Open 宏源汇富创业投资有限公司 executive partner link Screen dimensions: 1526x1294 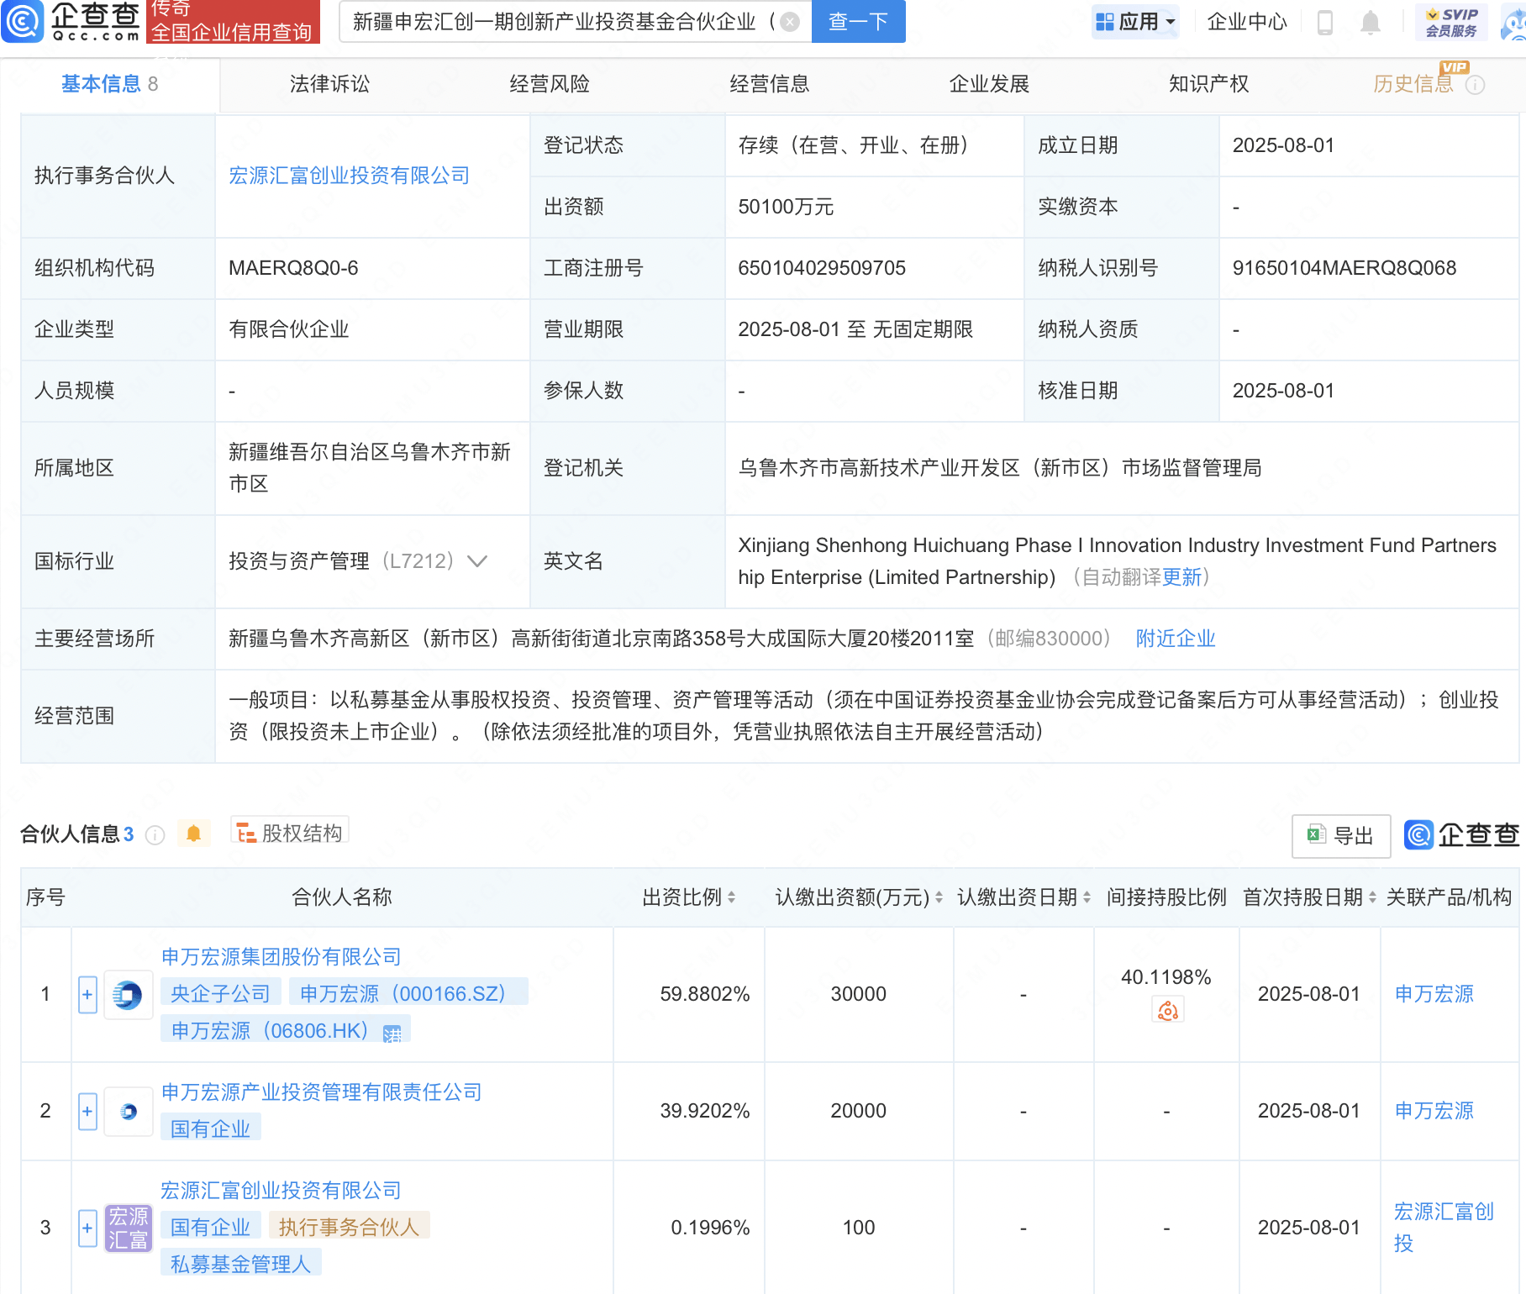click(350, 176)
